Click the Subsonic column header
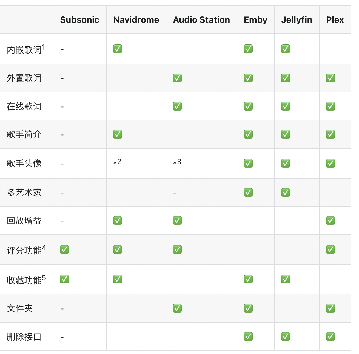Image resolution: width=359 pixels, height=354 pixels. (80, 20)
